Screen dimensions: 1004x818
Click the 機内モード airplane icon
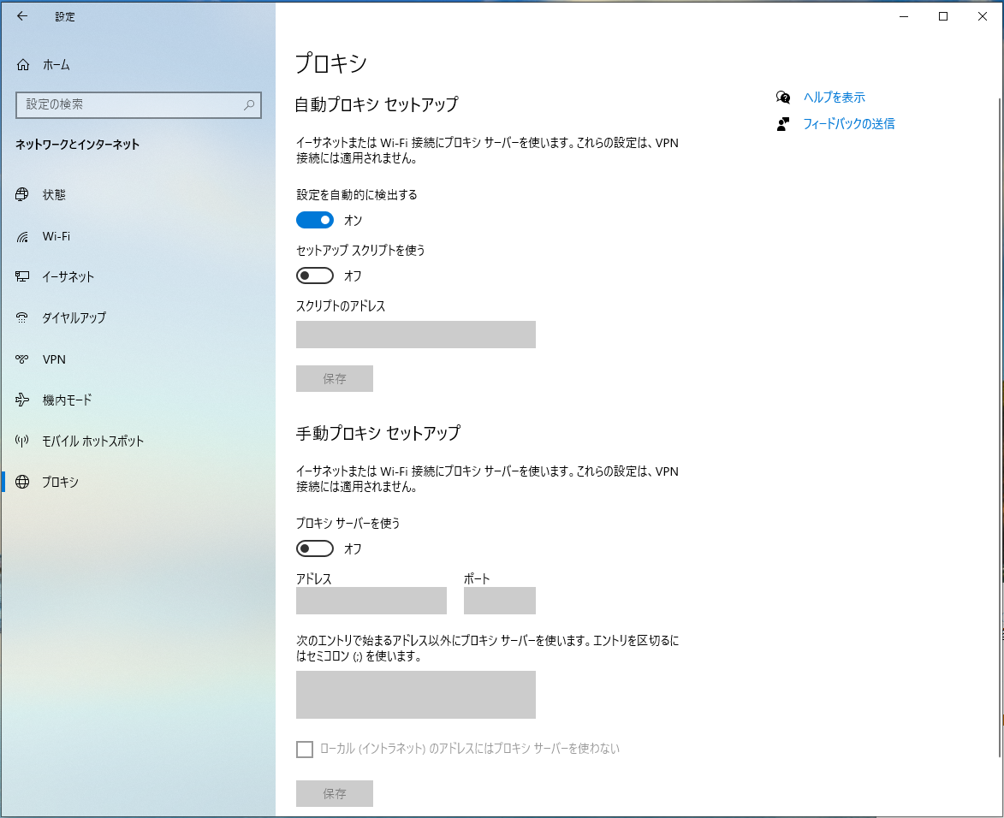[x=21, y=400]
